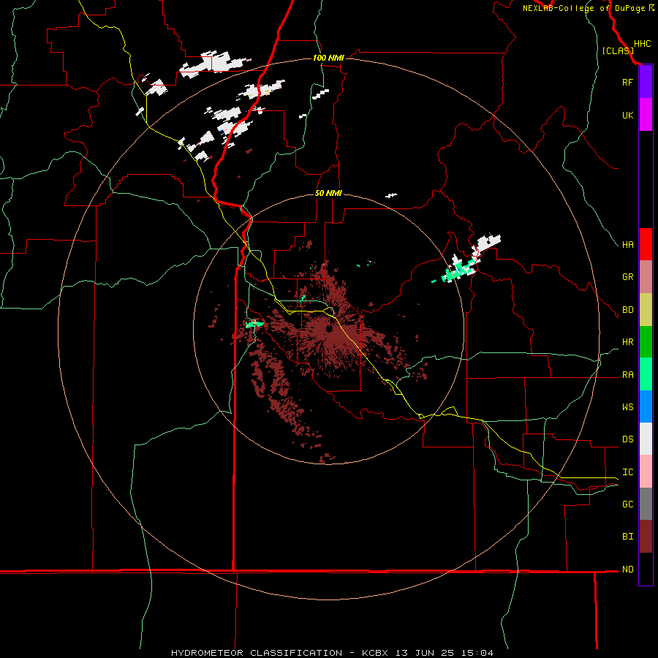The width and height of the screenshot is (658, 658).
Task: Click the IC pink legend swatch
Action: 646,472
